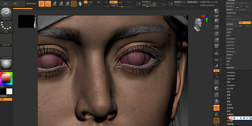Screen dimensions: 252x126
Task: Toggle the orange Qxyz rotation button
Action: (216, 71)
